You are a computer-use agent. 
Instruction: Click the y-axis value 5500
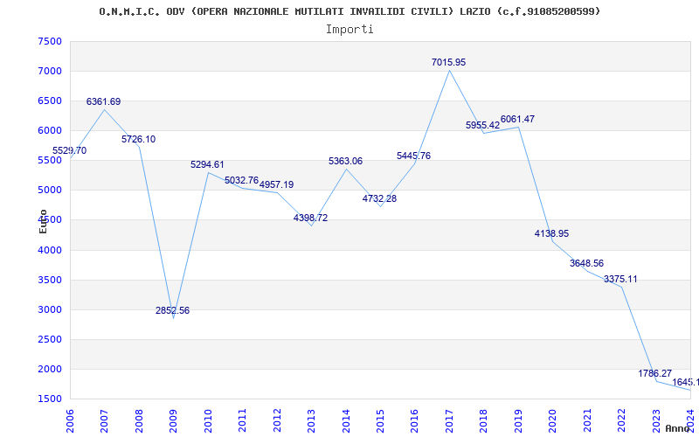click(x=50, y=161)
